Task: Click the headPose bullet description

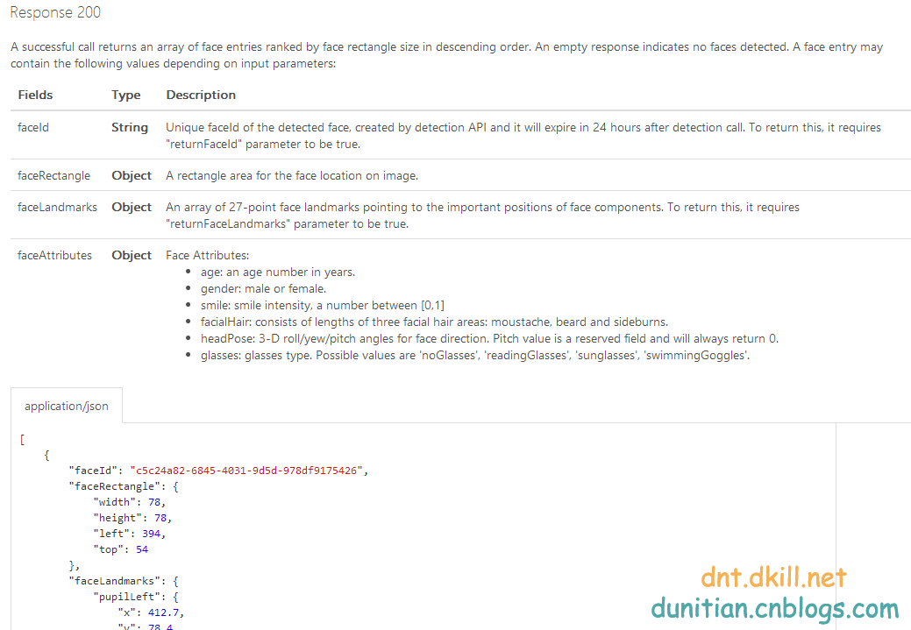Action: click(489, 338)
